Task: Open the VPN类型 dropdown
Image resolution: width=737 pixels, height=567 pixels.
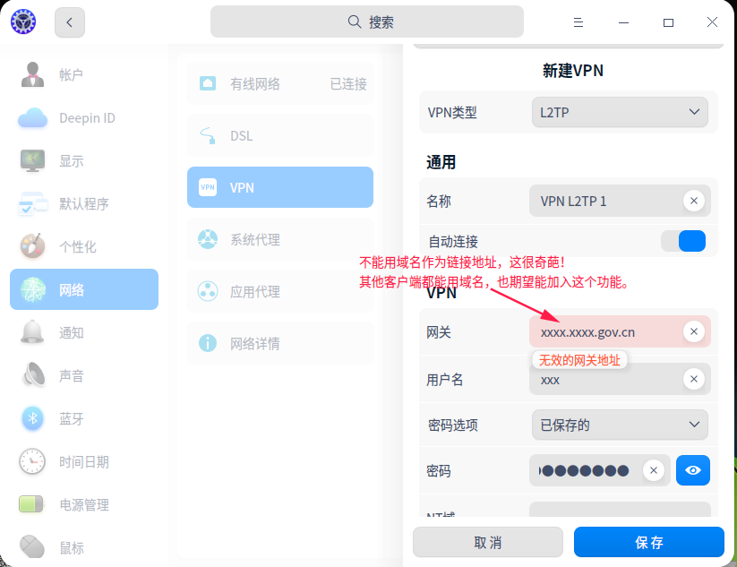Action: click(x=620, y=112)
